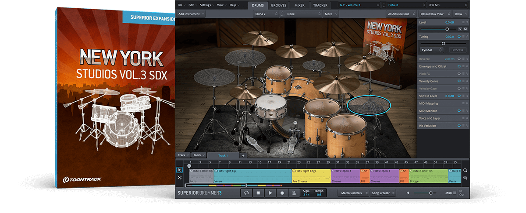Image resolution: width=526 pixels, height=213 pixels.
Task: Add a new track with the plus button
Action: coord(243,155)
